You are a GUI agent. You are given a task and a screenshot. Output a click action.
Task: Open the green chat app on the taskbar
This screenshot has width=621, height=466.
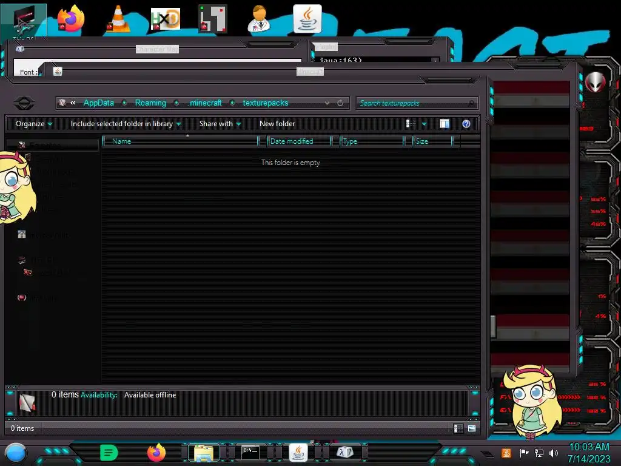[109, 453]
